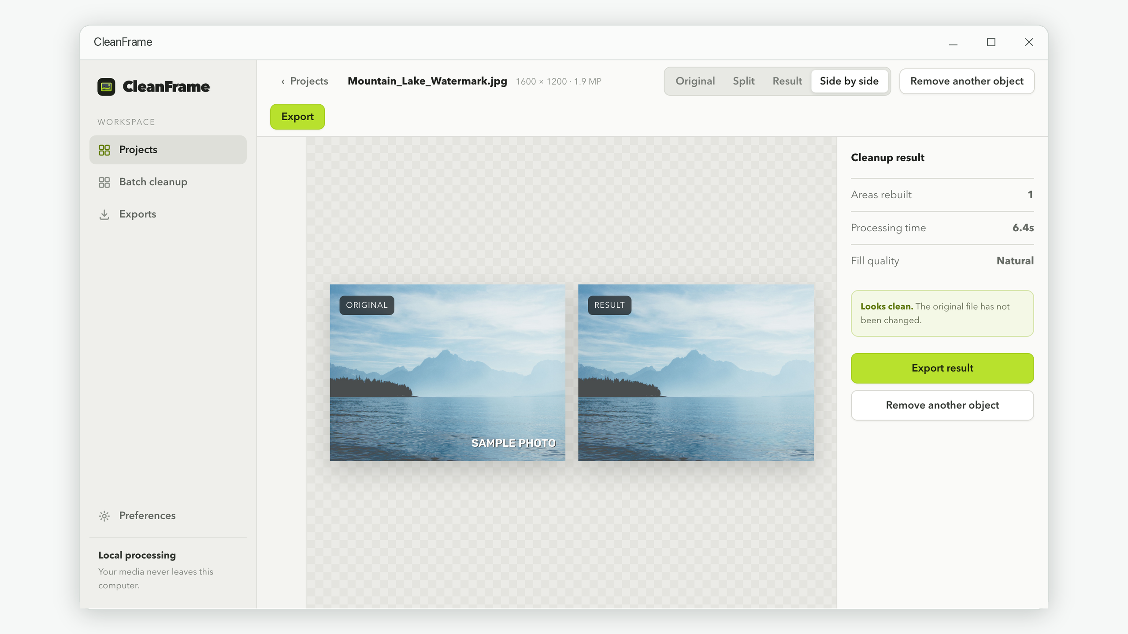
Task: Click the CleanFrame logo icon
Action: pos(106,87)
